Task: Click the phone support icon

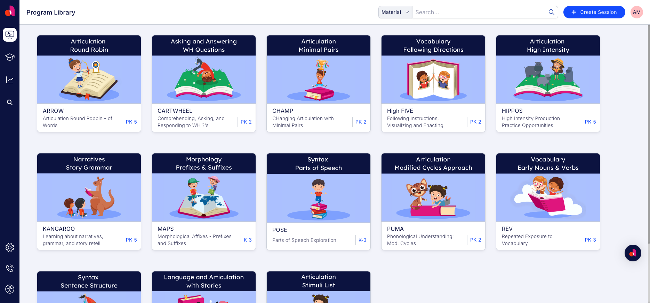Action: 10,268
